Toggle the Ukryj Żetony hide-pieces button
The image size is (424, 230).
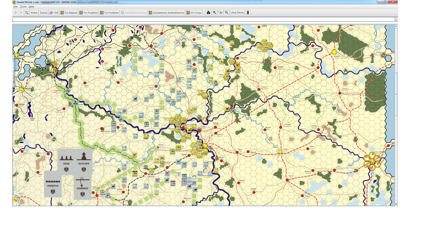click(237, 13)
